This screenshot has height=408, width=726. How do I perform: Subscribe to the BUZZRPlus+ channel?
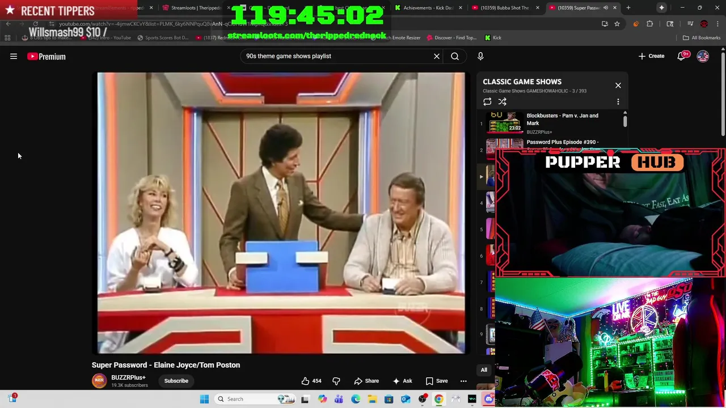176,381
